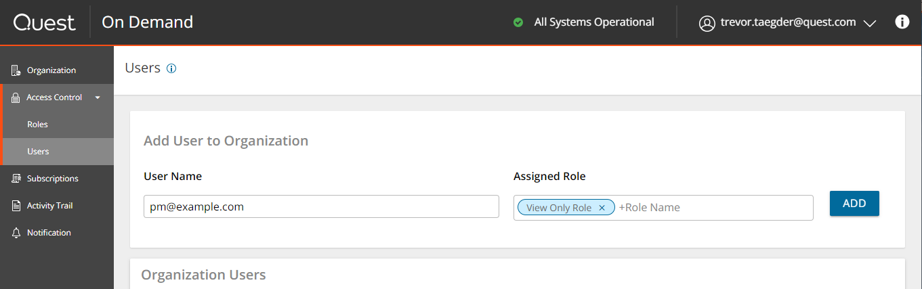The image size is (922, 289).
Task: Click the ADD button
Action: (854, 203)
